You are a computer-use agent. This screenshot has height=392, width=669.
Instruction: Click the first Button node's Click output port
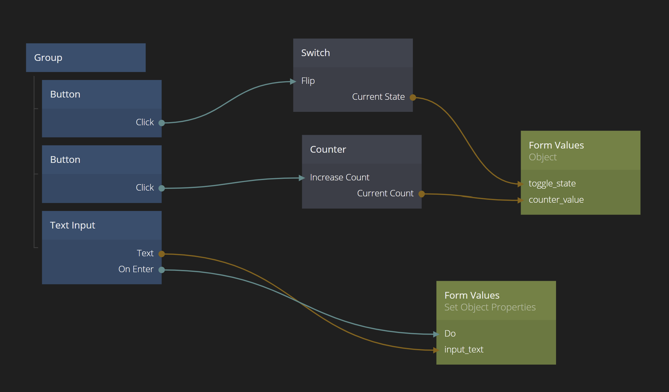[x=162, y=123]
